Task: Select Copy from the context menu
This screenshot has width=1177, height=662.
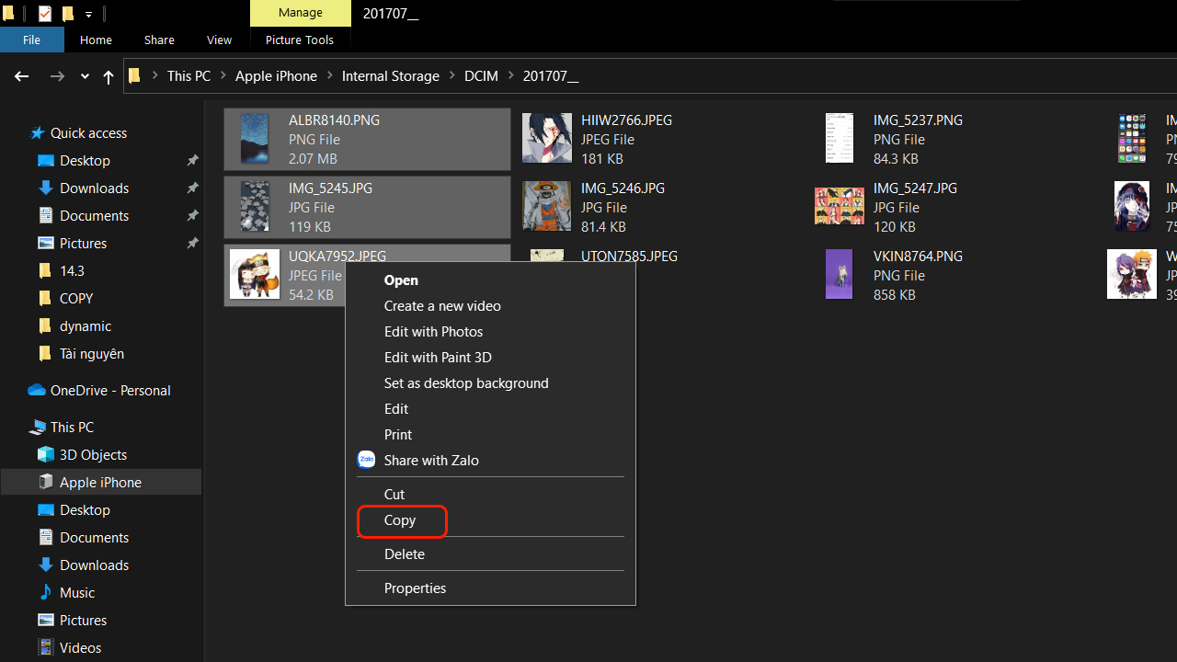Action: point(400,520)
